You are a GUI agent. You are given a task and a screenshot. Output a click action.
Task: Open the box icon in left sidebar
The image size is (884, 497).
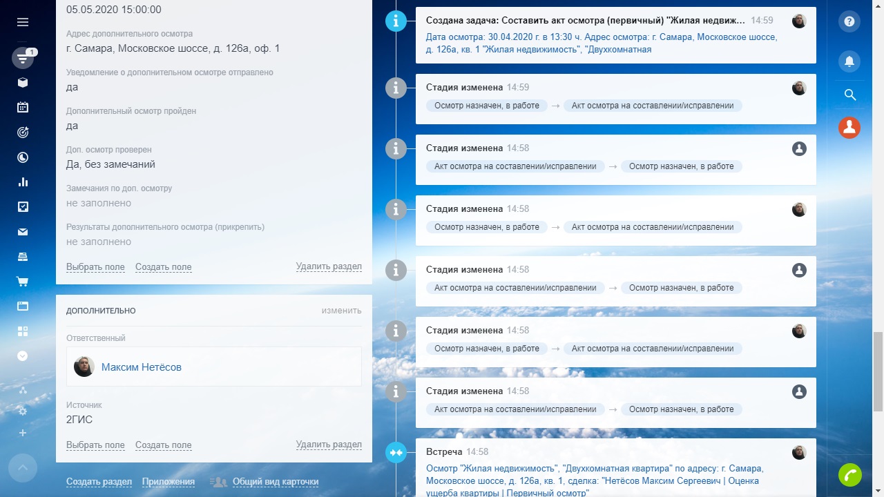(x=23, y=83)
